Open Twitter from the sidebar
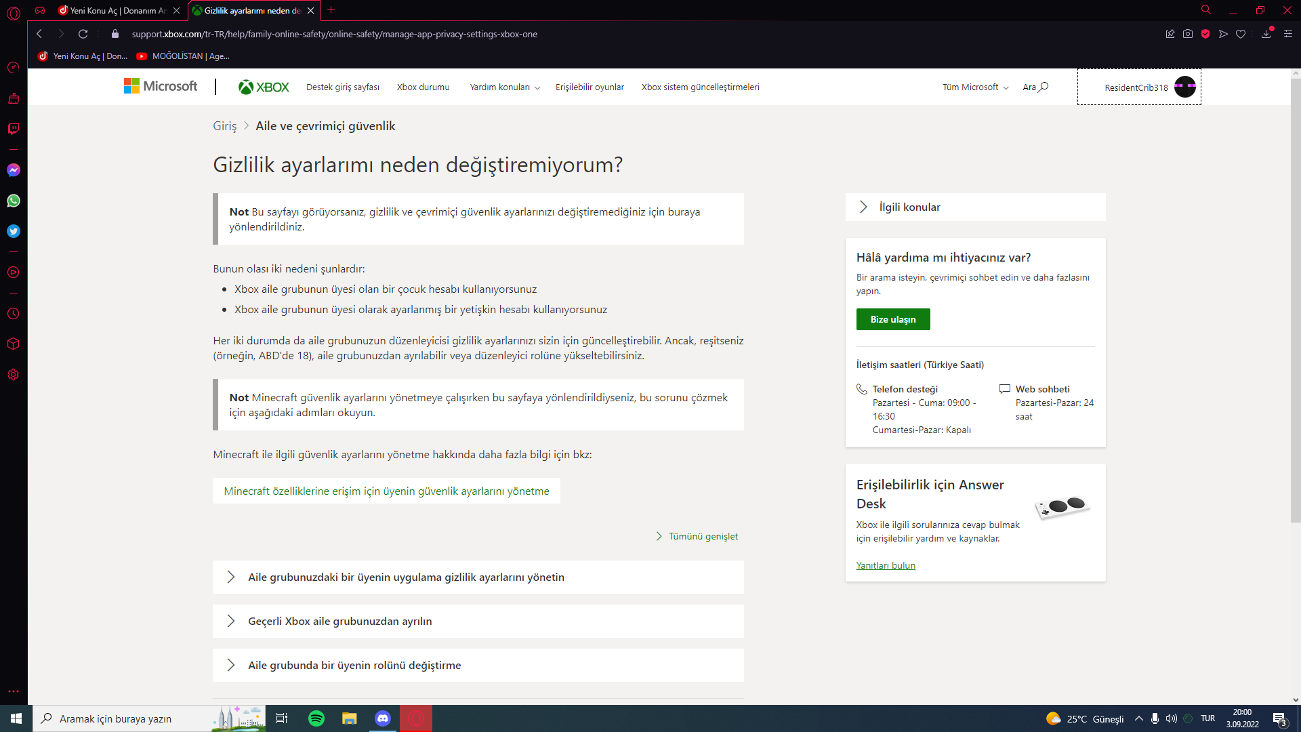 pos(13,231)
